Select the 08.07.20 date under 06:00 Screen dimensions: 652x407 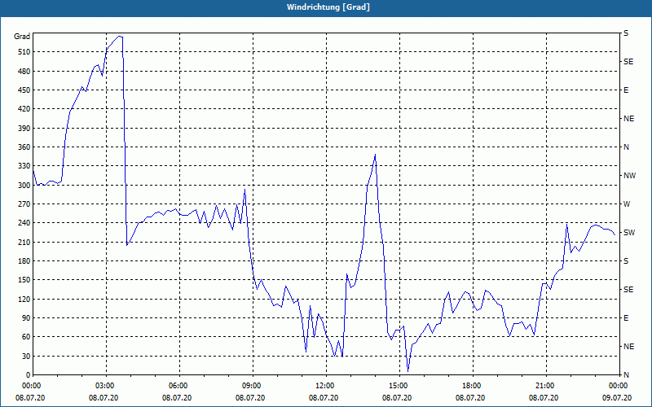click(x=177, y=398)
